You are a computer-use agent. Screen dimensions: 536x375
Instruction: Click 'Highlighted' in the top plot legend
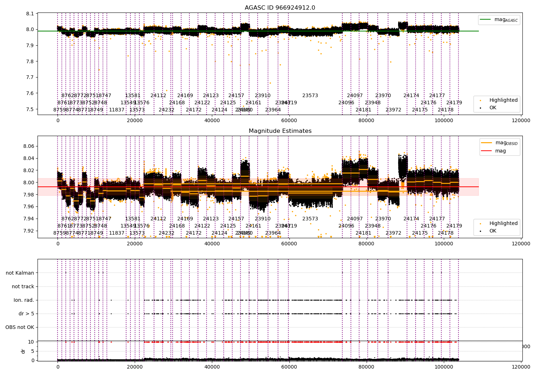coord(499,100)
